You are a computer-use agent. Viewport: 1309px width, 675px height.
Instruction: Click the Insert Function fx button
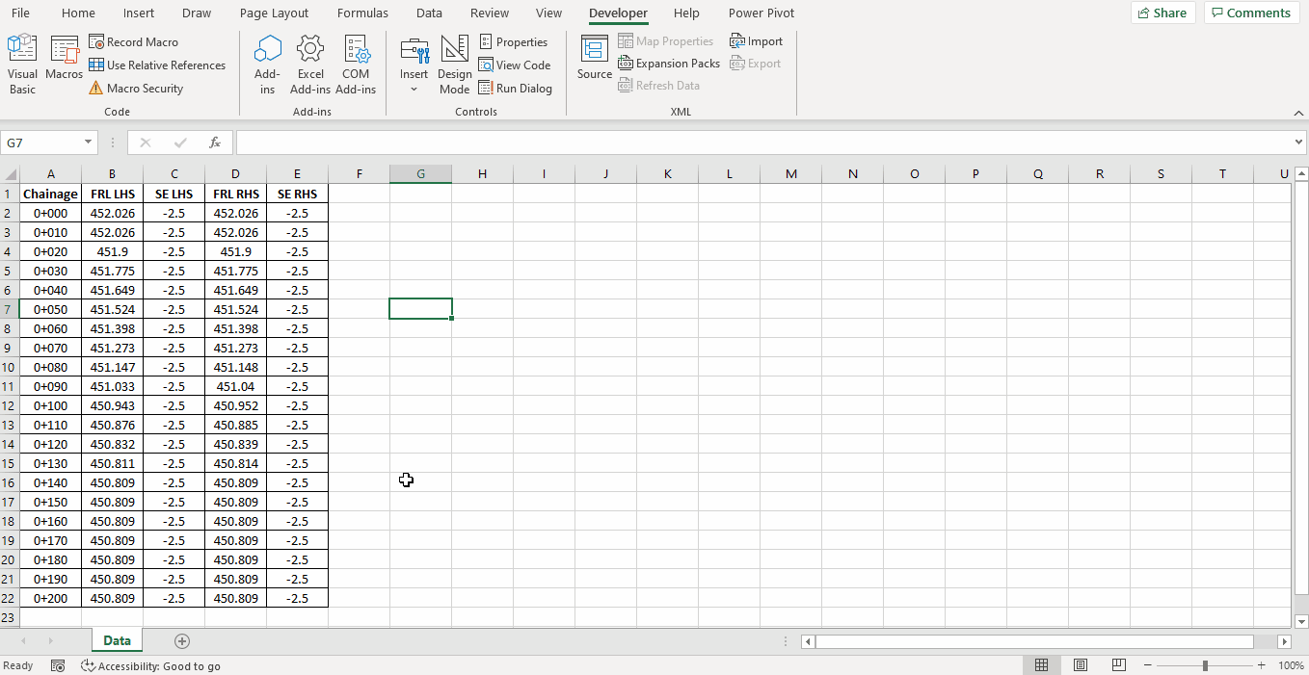pyautogui.click(x=215, y=143)
